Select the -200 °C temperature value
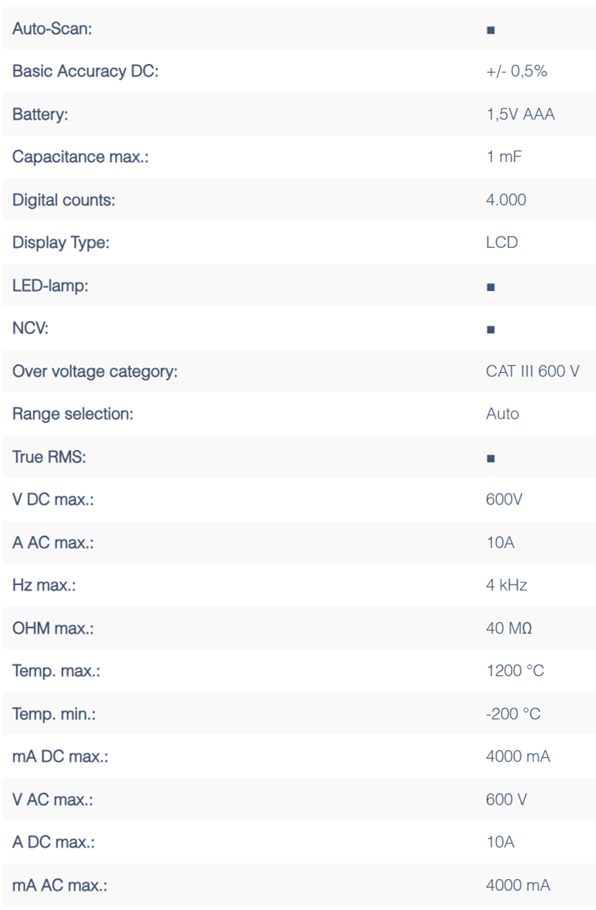Image resolution: width=596 pixels, height=910 pixels. 513,713
